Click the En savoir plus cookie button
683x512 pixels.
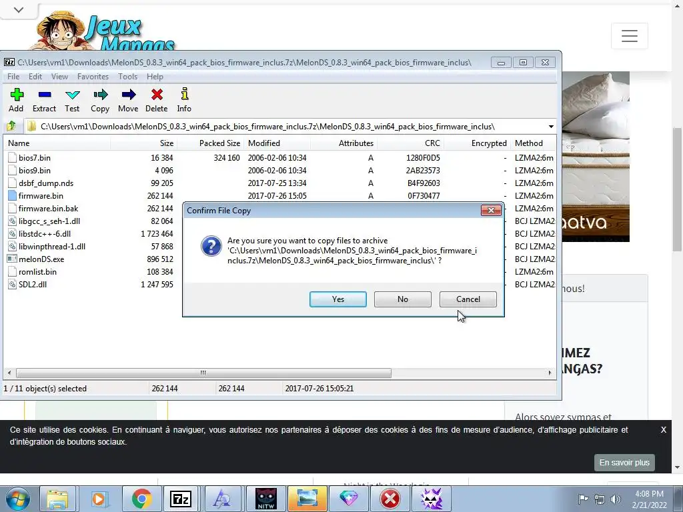click(x=624, y=463)
